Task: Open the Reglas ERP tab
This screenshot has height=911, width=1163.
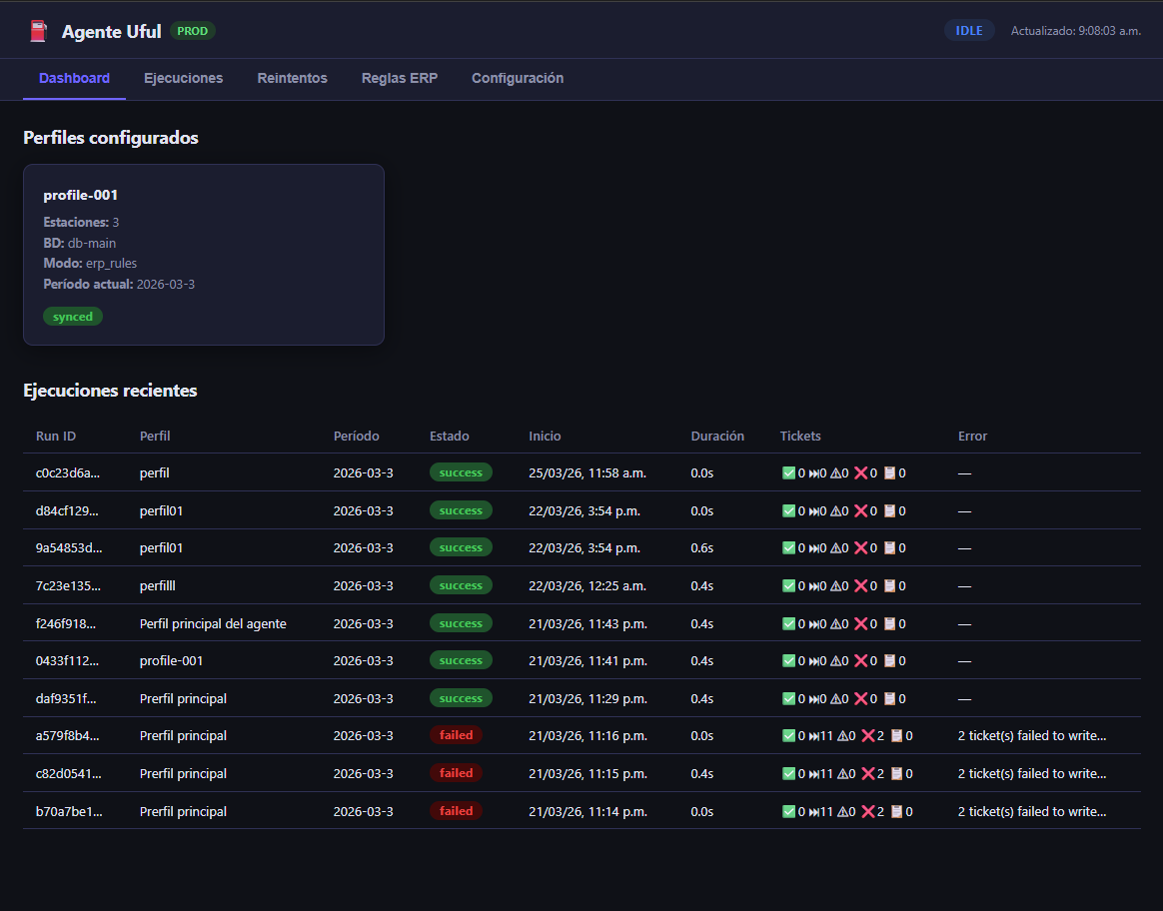Action: 399,77
